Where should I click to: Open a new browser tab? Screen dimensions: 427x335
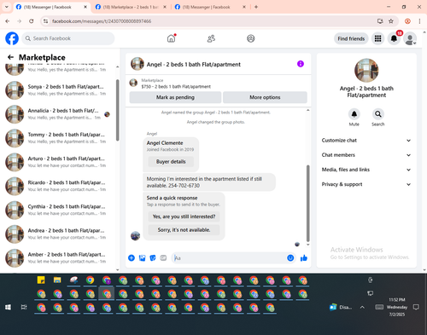click(256, 7)
